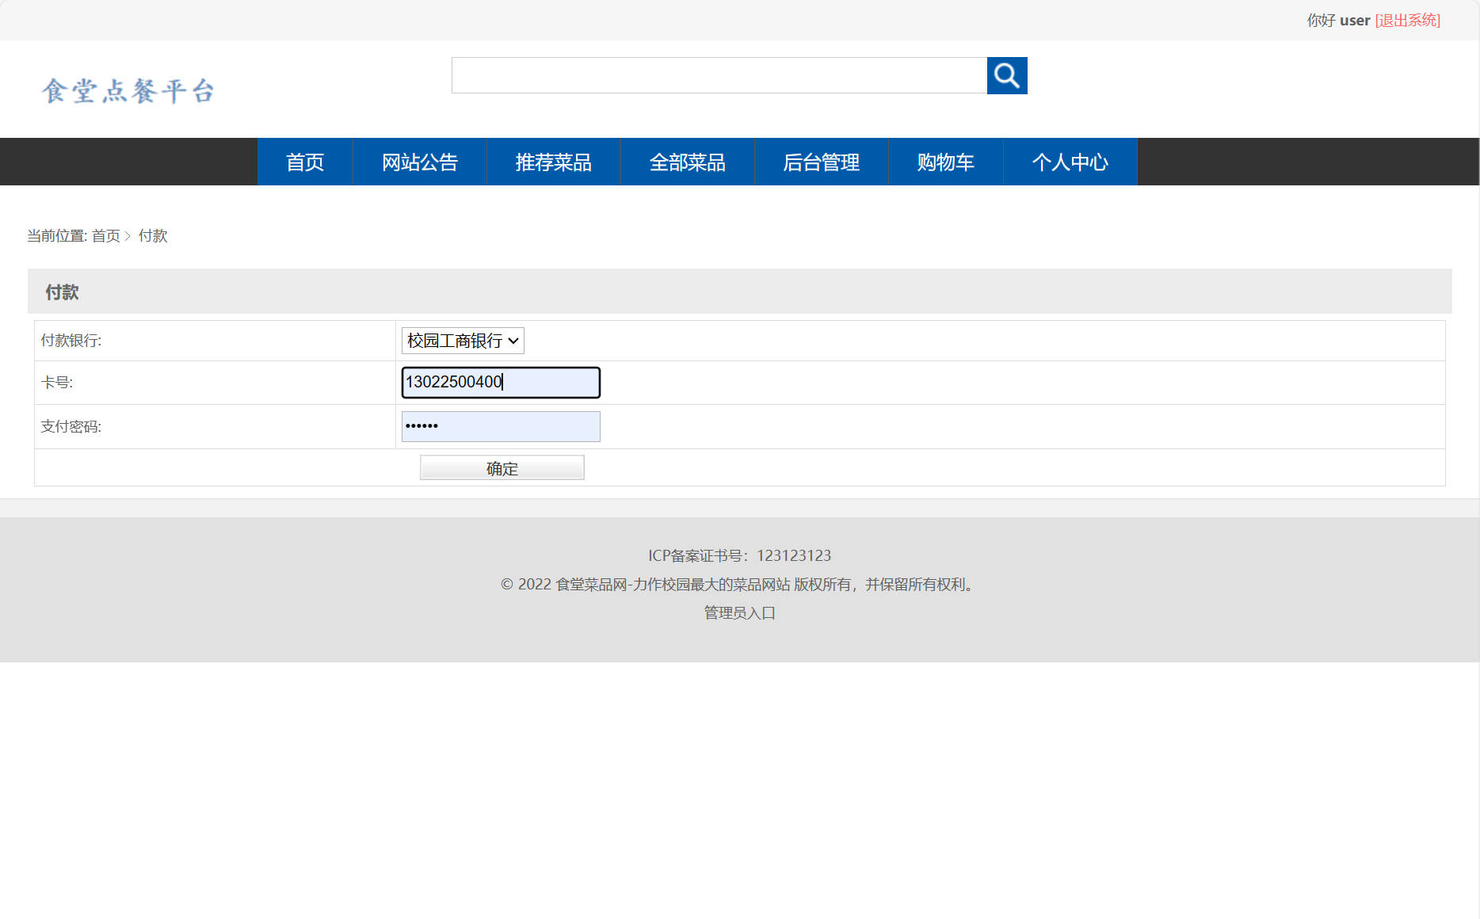
Task: Focus the 支付密码 payment password field
Action: coord(501,426)
